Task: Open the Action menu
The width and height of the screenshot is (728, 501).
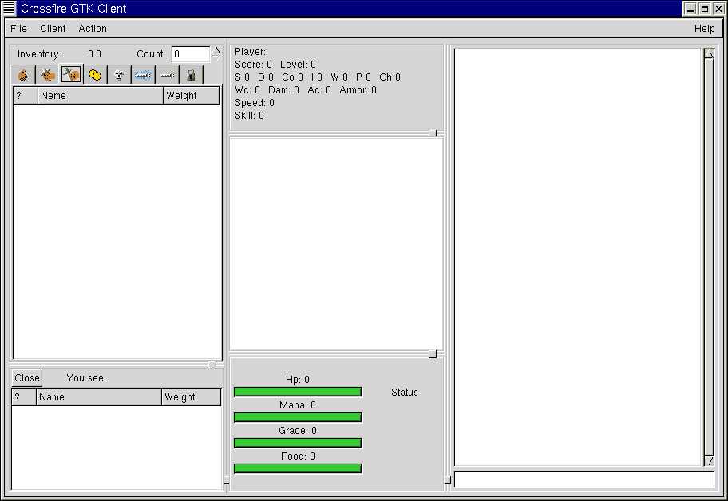Action: (93, 28)
